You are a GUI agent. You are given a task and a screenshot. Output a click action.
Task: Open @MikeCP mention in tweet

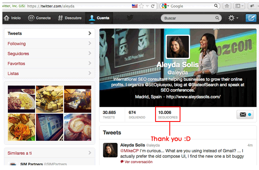pos(129,151)
